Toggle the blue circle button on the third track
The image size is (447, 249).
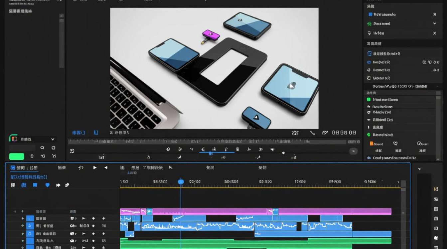(30, 234)
